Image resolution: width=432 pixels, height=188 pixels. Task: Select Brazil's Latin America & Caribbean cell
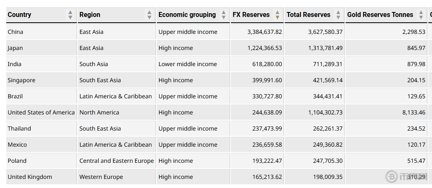point(115,96)
